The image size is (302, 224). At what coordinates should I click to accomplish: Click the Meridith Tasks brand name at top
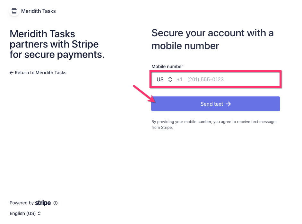pos(39,11)
